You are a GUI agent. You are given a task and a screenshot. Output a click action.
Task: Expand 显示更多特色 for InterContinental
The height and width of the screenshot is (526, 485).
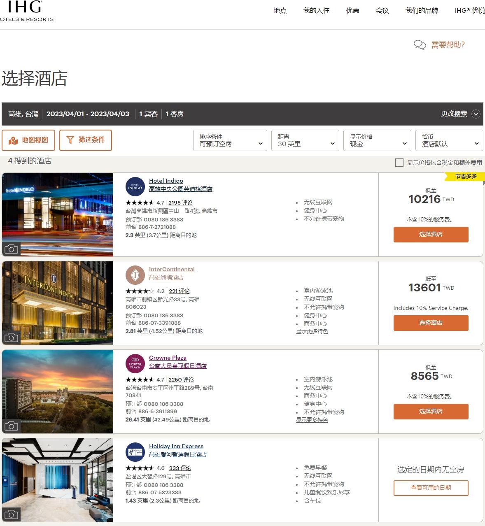pos(312,331)
